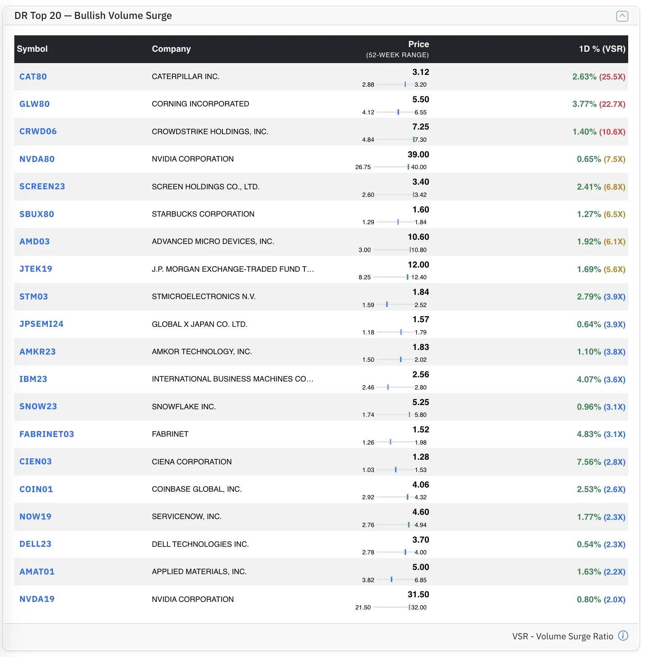This screenshot has width=645, height=657.
Task: Click the 2.63% (25.5X) value for CAT80
Action: 599,77
